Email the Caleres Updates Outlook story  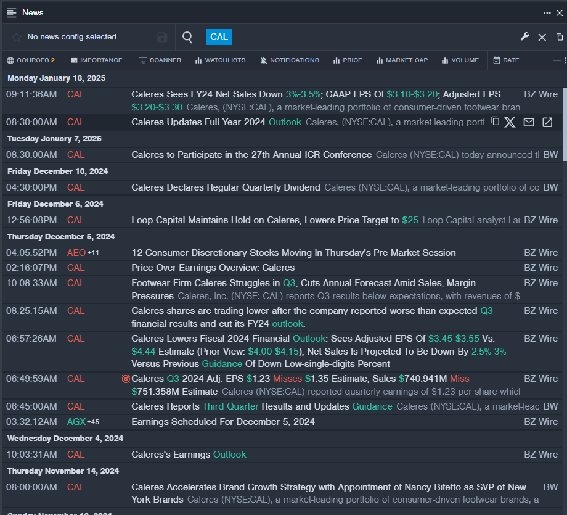coord(529,122)
